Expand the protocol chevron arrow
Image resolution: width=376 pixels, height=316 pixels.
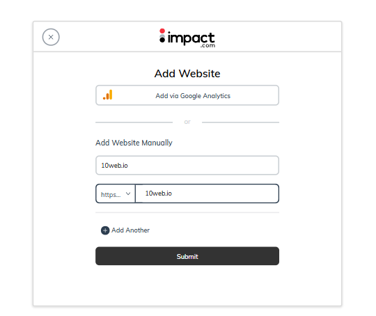[x=128, y=193]
